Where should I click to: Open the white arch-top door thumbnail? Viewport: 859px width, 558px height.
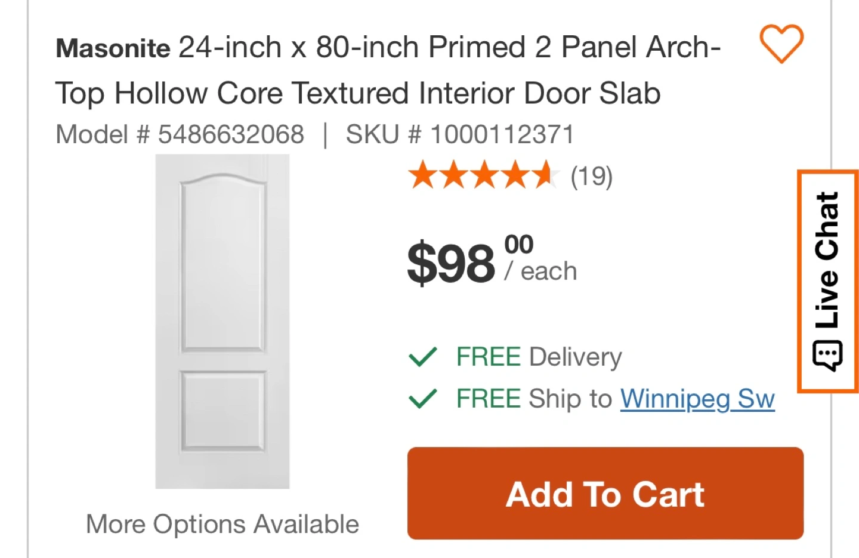coord(223,322)
